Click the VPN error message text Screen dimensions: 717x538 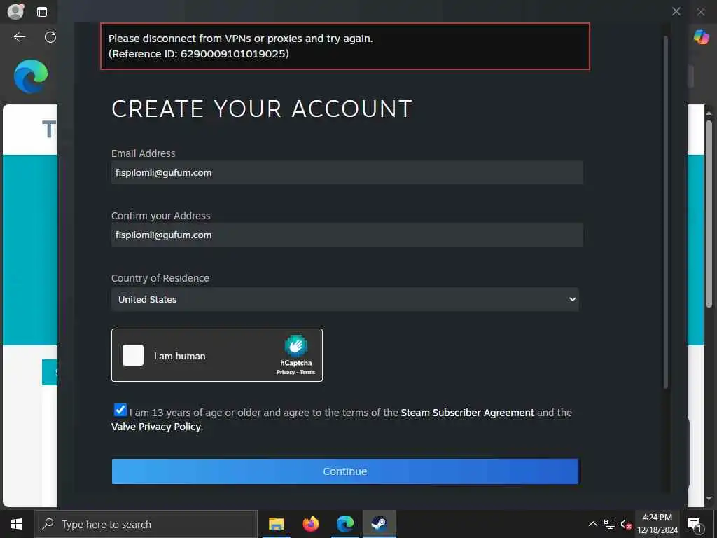click(241, 39)
